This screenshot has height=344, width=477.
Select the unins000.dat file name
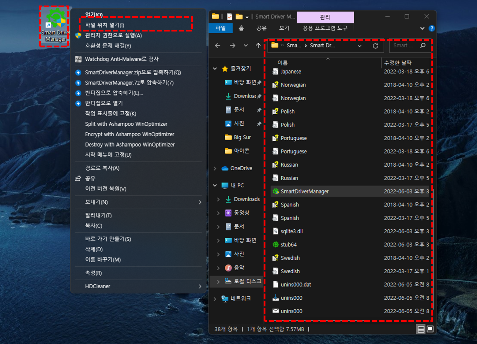(296, 285)
